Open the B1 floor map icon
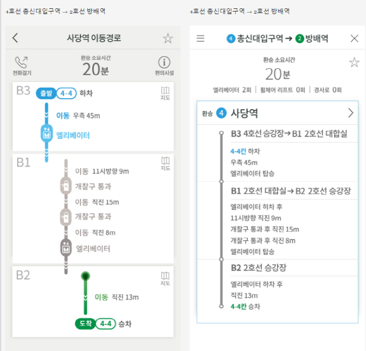Screen dimensions: 366x351 click(x=165, y=163)
